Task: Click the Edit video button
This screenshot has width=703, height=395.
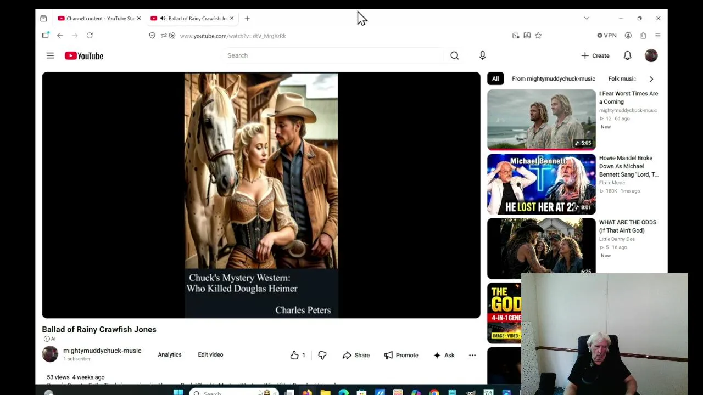Action: coord(210,354)
